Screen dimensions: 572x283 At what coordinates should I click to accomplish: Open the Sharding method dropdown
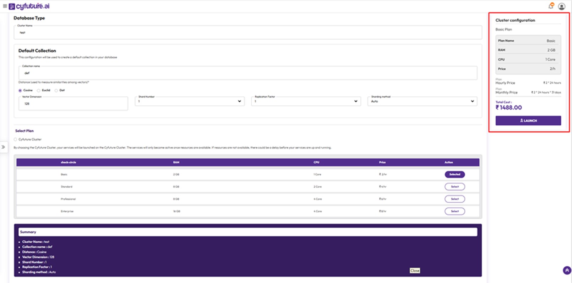[422, 101]
